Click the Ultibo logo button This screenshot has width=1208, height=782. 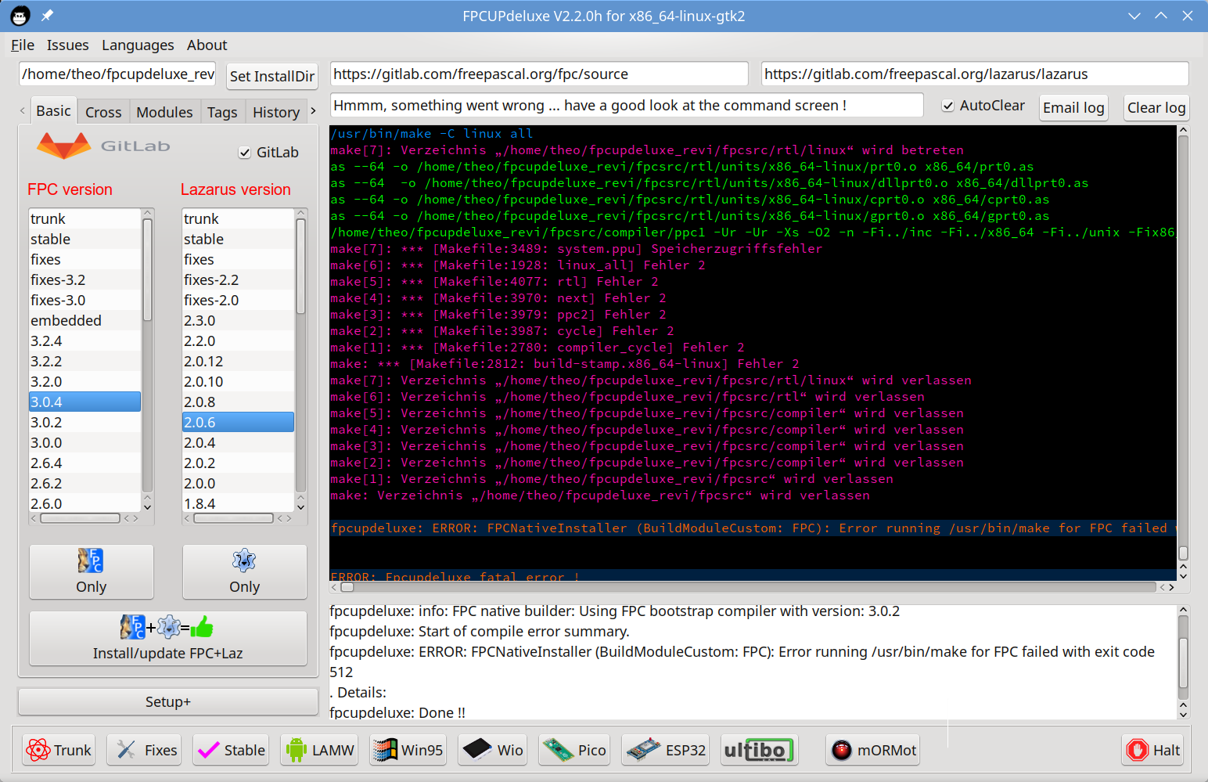tap(756, 750)
